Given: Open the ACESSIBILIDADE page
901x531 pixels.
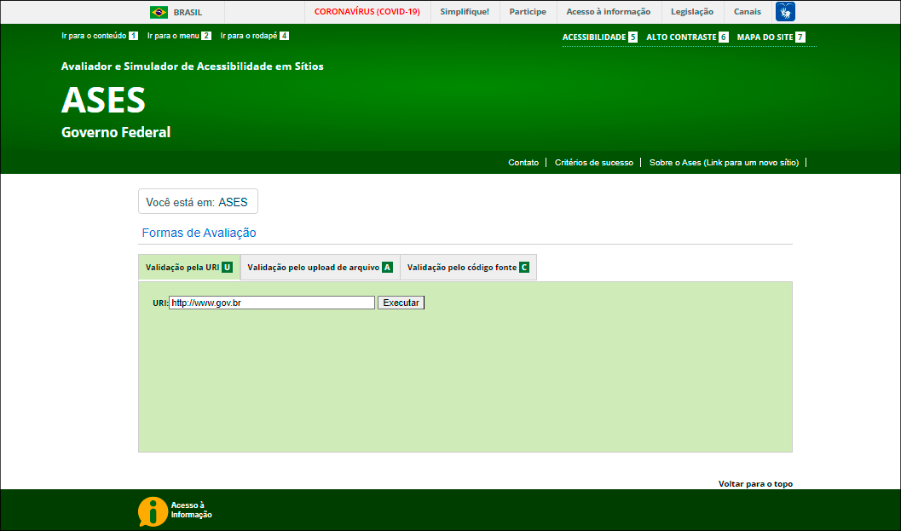Looking at the screenshot, I should click(x=599, y=37).
